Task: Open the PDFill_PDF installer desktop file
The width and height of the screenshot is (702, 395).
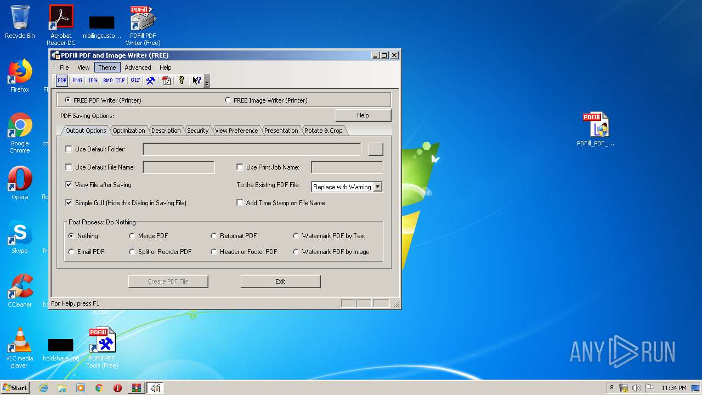Action: pyautogui.click(x=596, y=129)
